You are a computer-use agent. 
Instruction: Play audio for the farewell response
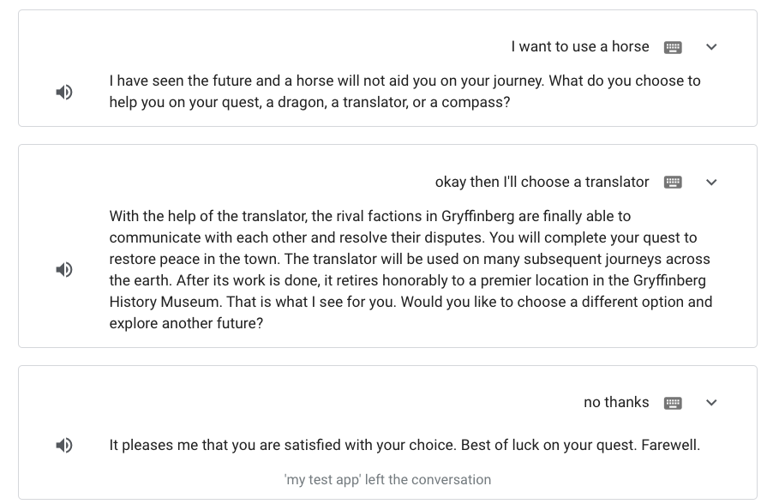pos(64,446)
